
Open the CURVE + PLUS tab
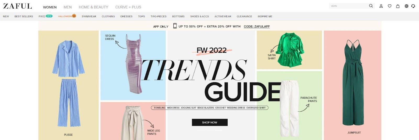[x=128, y=7]
